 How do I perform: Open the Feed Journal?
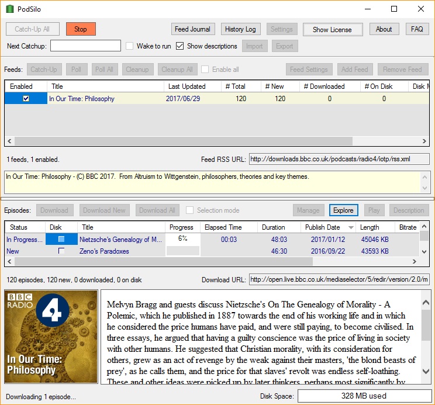[194, 29]
